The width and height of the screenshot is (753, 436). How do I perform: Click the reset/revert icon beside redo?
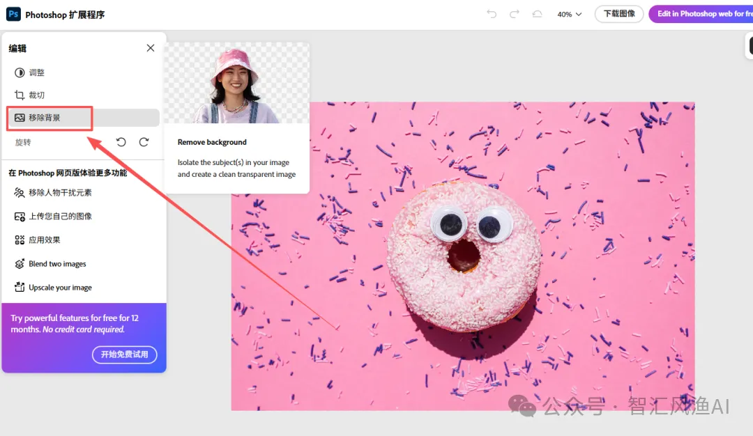[x=538, y=14]
